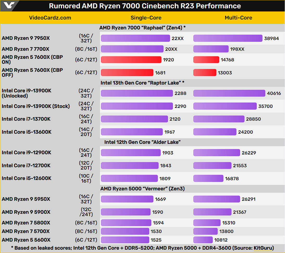Click the (8C /16T) spec for Ryzen 7 7700X
This screenshot has width=285, height=253.
point(86,49)
